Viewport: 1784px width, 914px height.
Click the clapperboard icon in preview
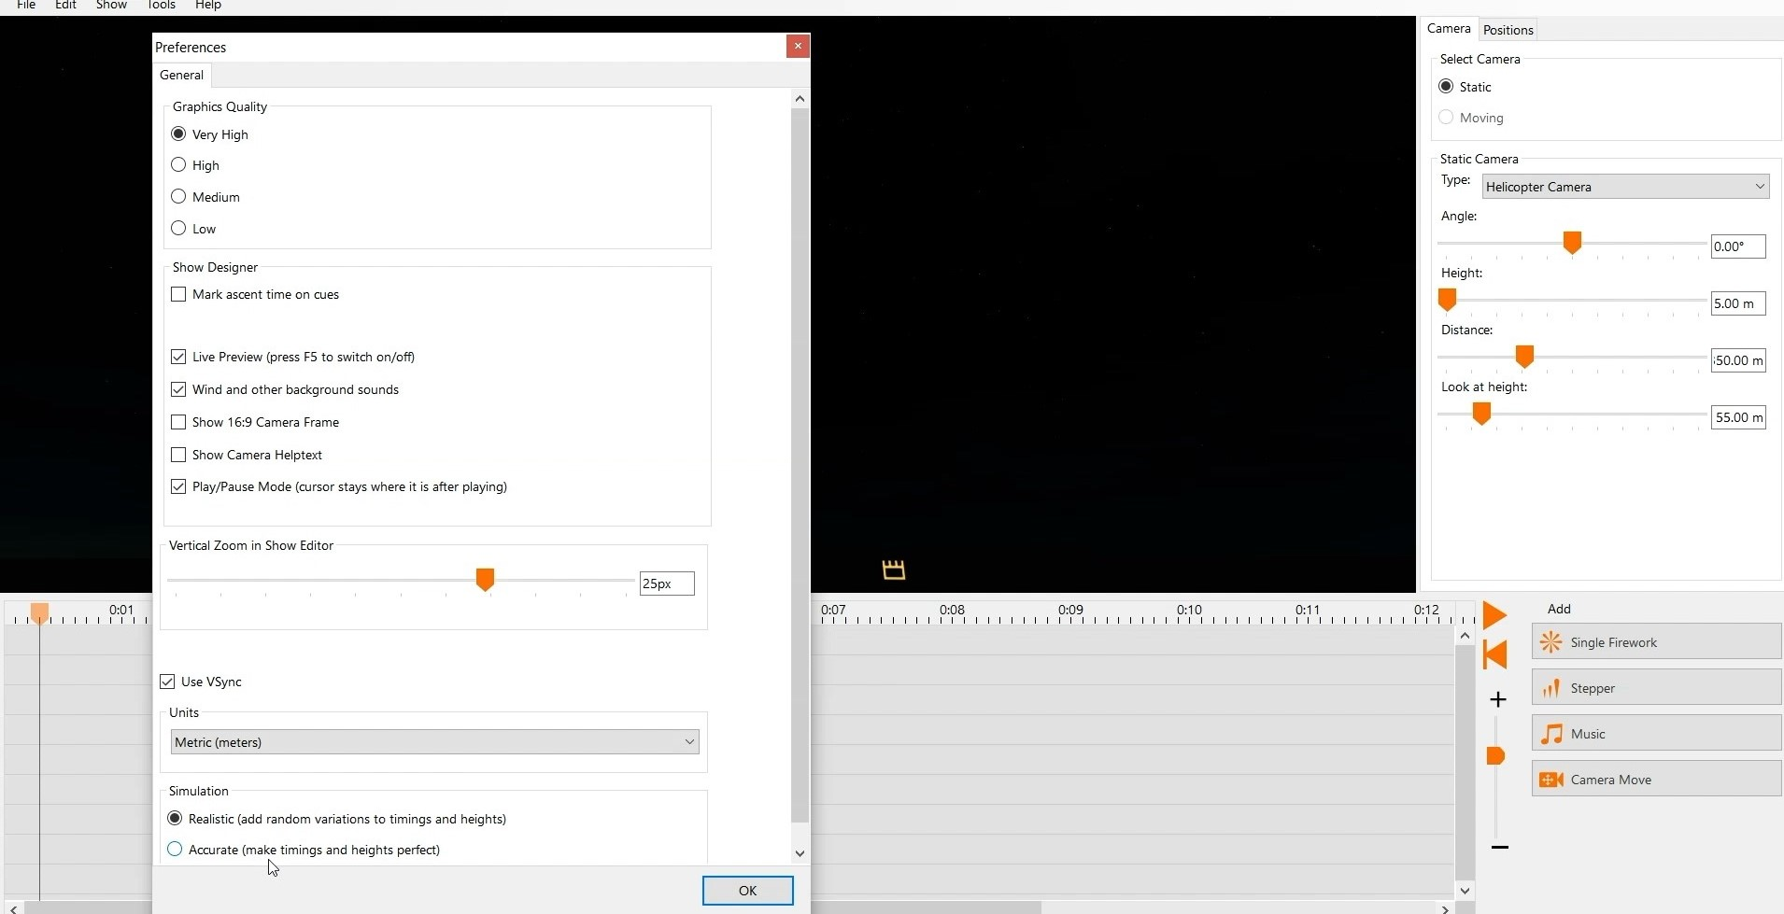[894, 569]
